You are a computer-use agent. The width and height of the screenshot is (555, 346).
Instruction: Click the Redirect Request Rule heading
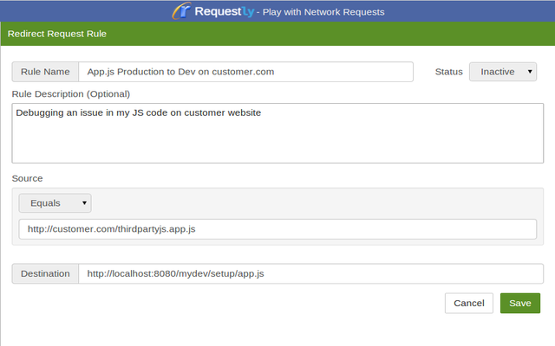point(57,34)
